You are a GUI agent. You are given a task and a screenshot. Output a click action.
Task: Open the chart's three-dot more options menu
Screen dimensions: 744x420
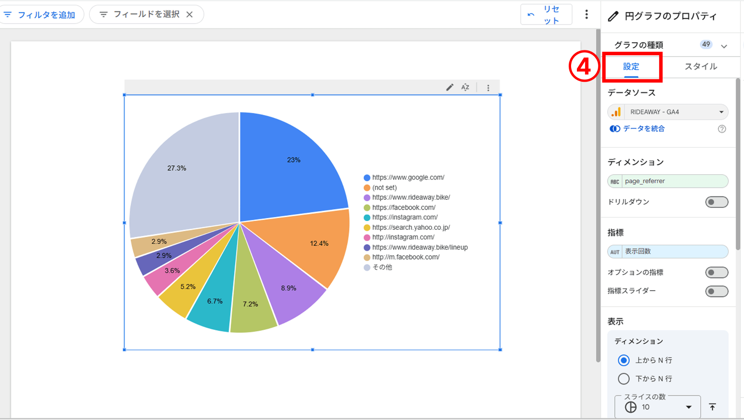[488, 88]
